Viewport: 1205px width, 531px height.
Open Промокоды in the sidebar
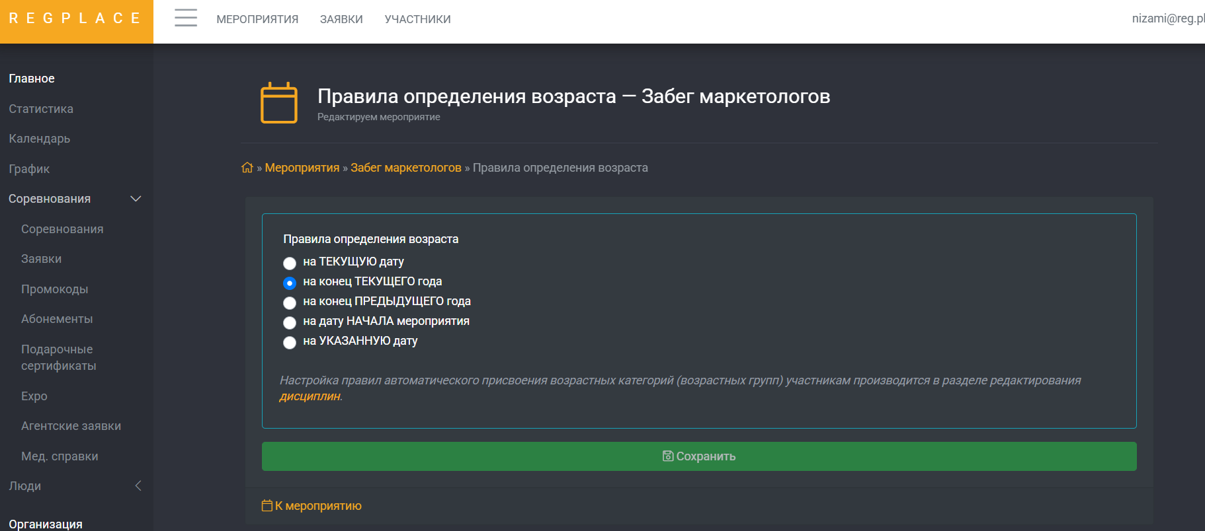(54, 289)
